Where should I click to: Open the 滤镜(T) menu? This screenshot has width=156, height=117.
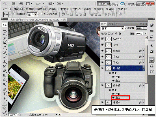(x=65, y=9)
